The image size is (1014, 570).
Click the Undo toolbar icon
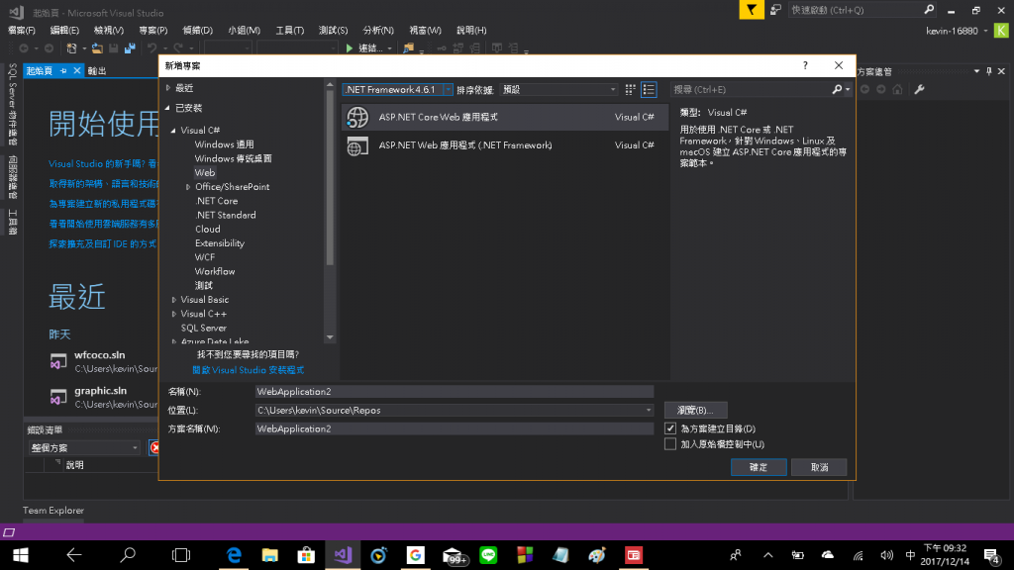click(152, 47)
